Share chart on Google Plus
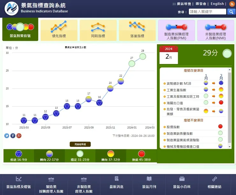 pos(19,136)
